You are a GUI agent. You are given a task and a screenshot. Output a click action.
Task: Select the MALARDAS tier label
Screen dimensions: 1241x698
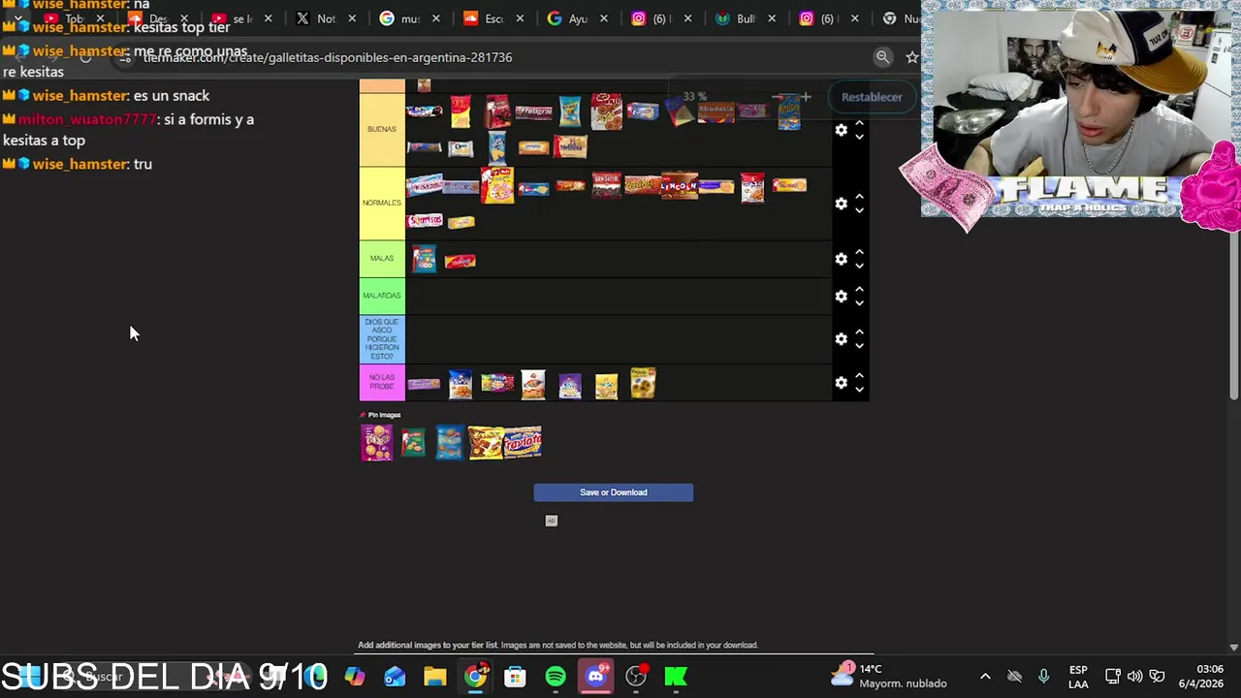pyautogui.click(x=382, y=296)
